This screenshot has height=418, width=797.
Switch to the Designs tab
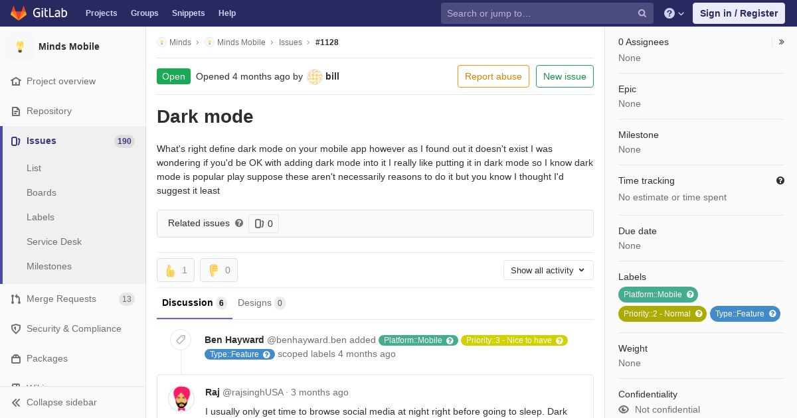[261, 303]
